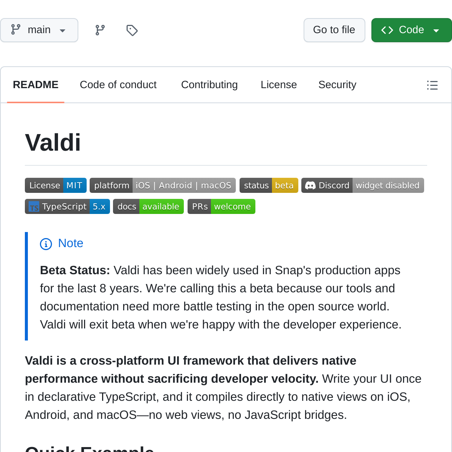Click the tags icon in the toolbar

tap(132, 30)
